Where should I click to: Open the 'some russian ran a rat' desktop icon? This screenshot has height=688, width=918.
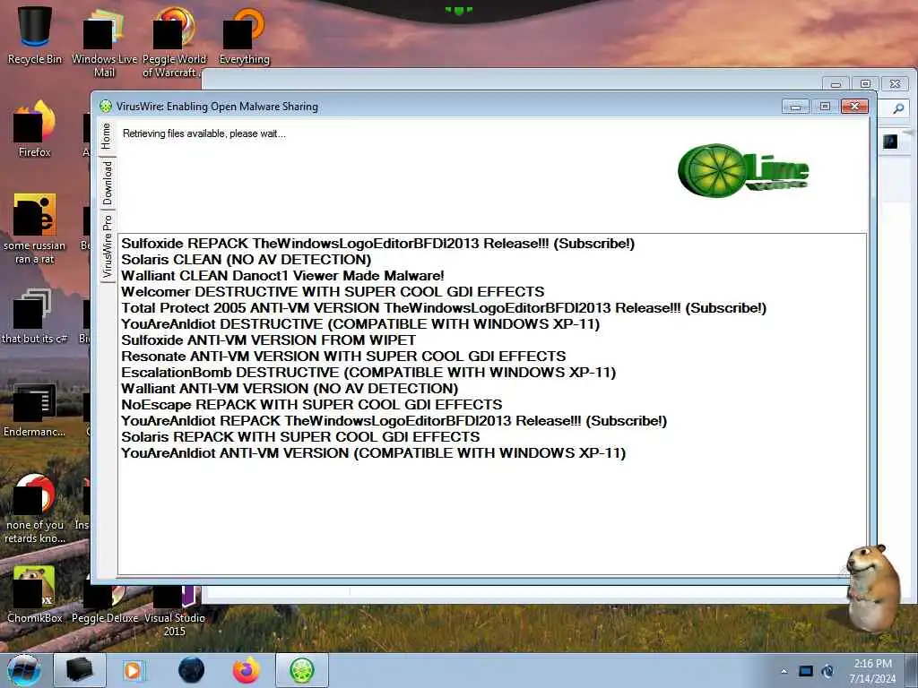(35, 228)
